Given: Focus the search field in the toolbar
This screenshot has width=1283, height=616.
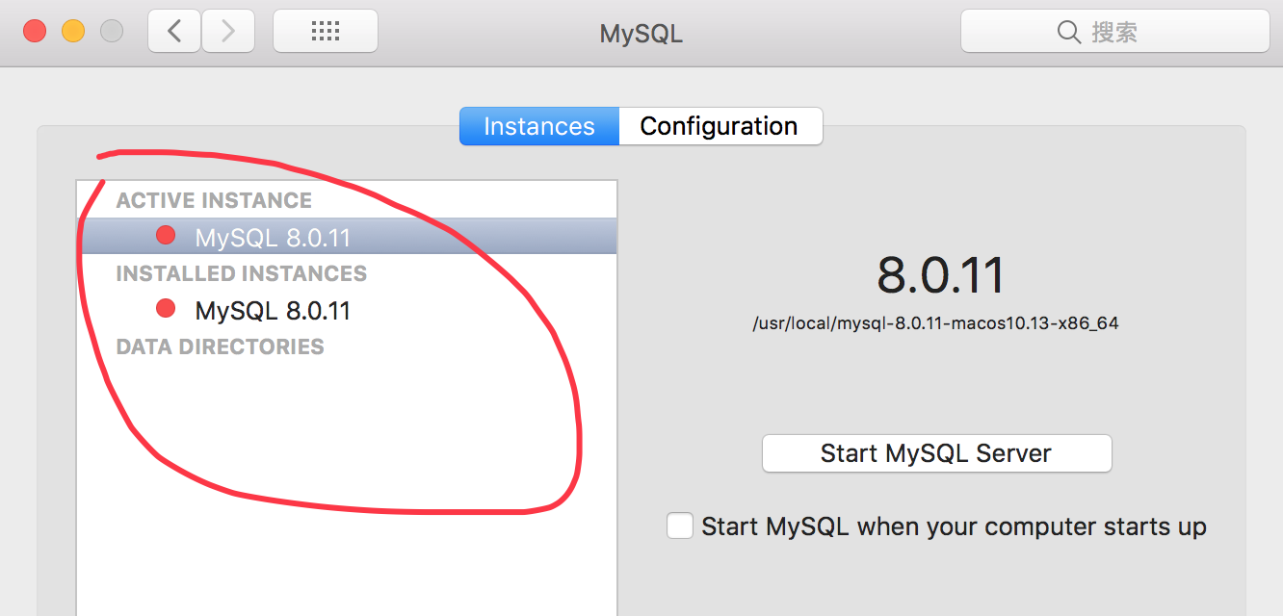Looking at the screenshot, I should pyautogui.click(x=1114, y=32).
